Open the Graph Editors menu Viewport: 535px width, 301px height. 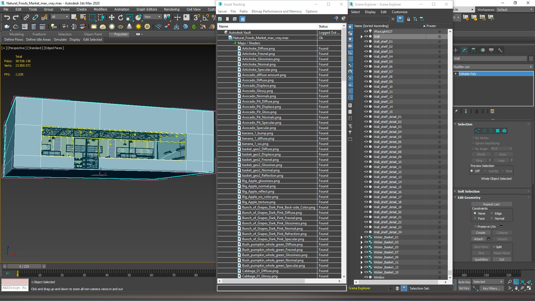coord(147,9)
